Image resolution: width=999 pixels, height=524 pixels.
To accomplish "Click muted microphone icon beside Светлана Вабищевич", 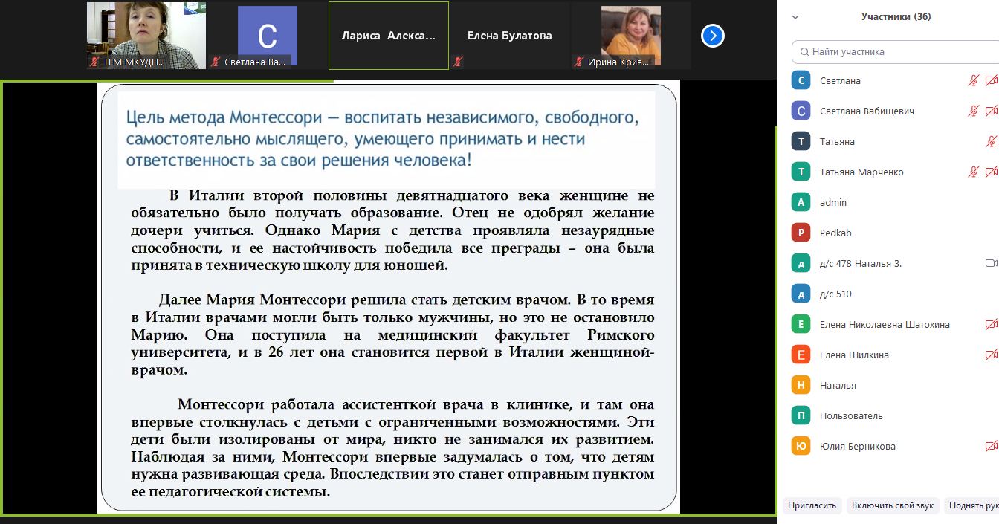I will pyautogui.click(x=973, y=111).
